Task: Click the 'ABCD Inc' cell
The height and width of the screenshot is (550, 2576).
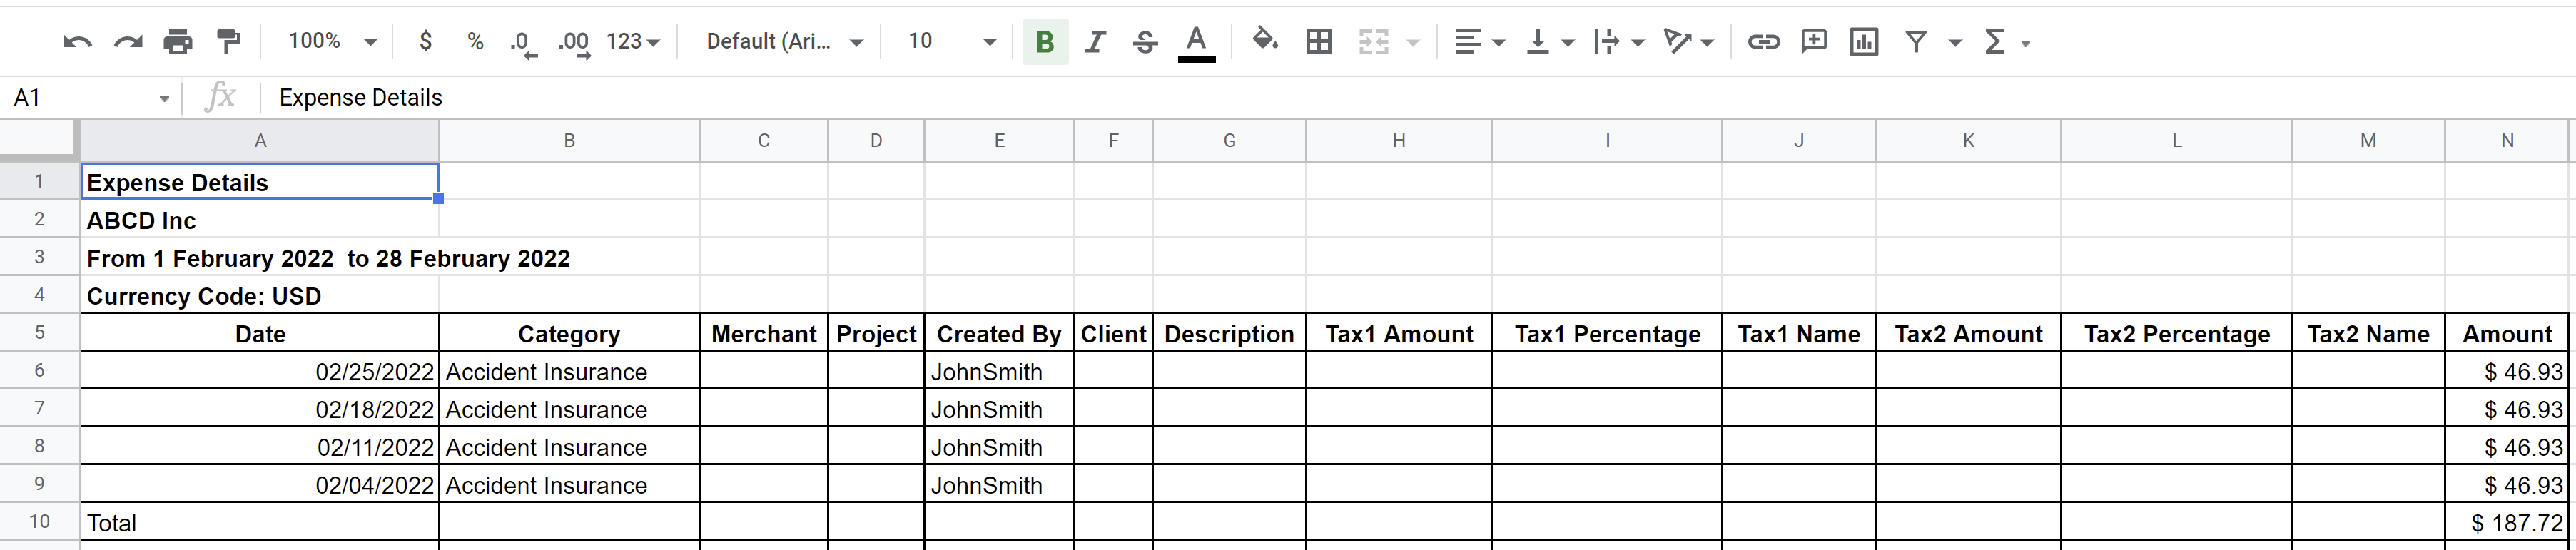Action: point(260,219)
